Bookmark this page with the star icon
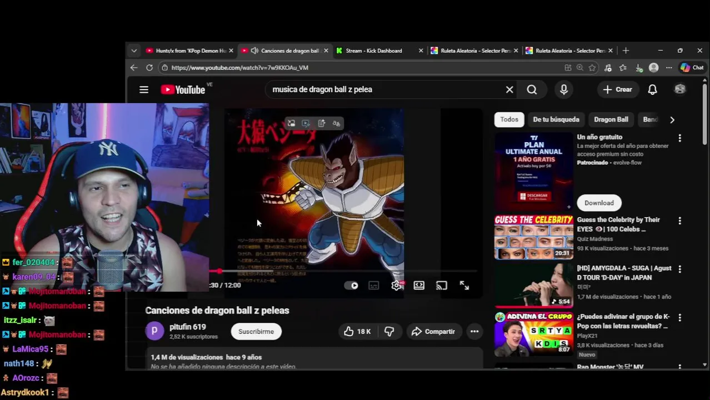Screen dimensions: 710x400 pos(592,68)
